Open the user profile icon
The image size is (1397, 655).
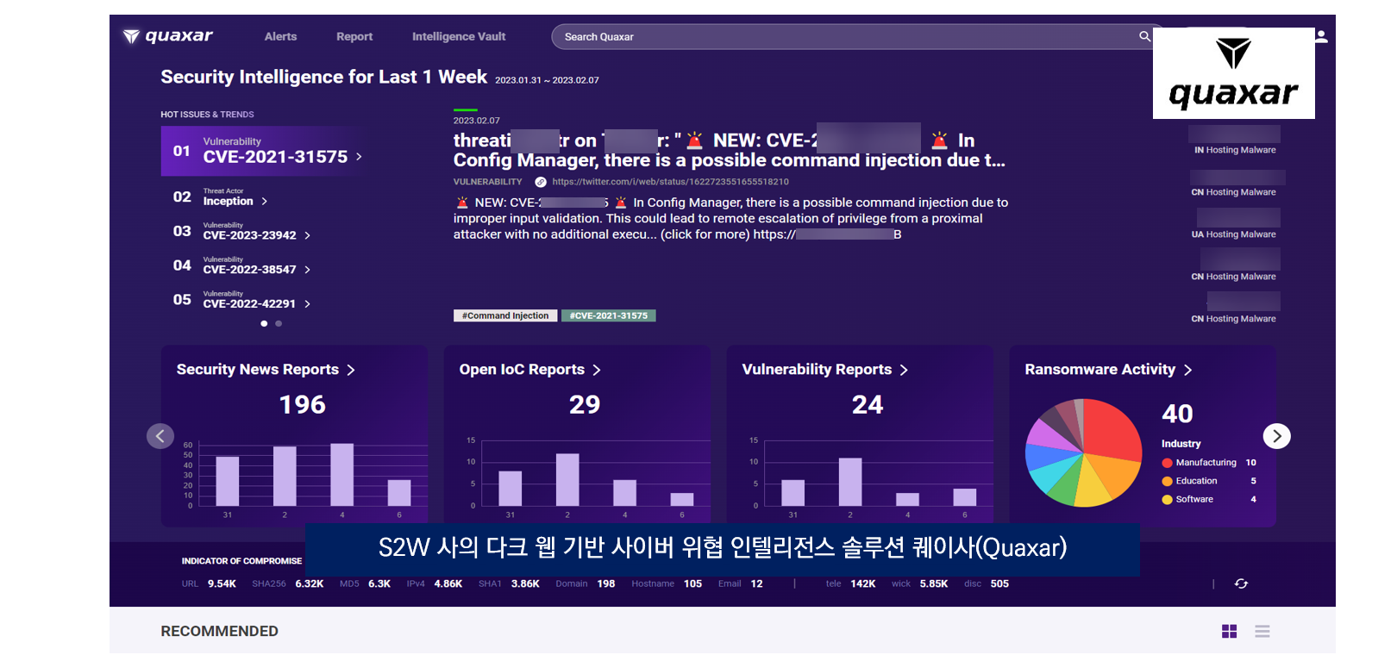(x=1321, y=36)
